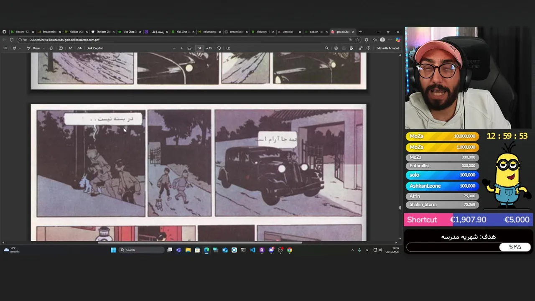The width and height of the screenshot is (535, 301).
Task: Open Copilot icon in browser toolbar
Action: click(x=397, y=40)
